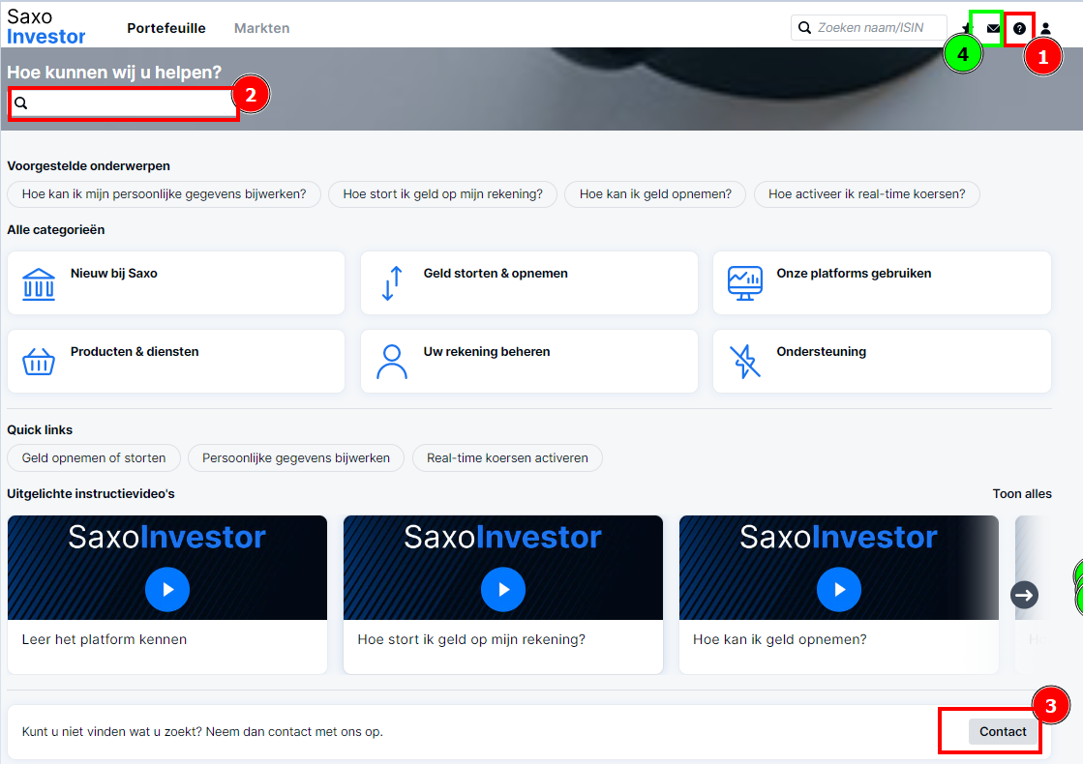Click the monitor chart icon for platforms
The image size is (1083, 764).
pos(744,283)
